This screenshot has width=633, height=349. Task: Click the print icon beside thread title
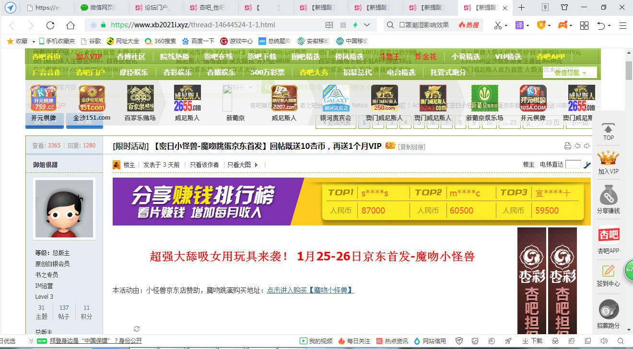point(568,146)
